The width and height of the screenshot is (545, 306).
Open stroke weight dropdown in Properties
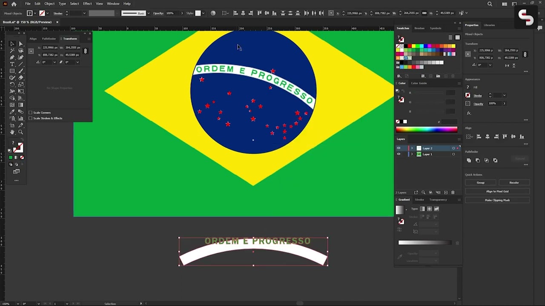[x=504, y=95]
